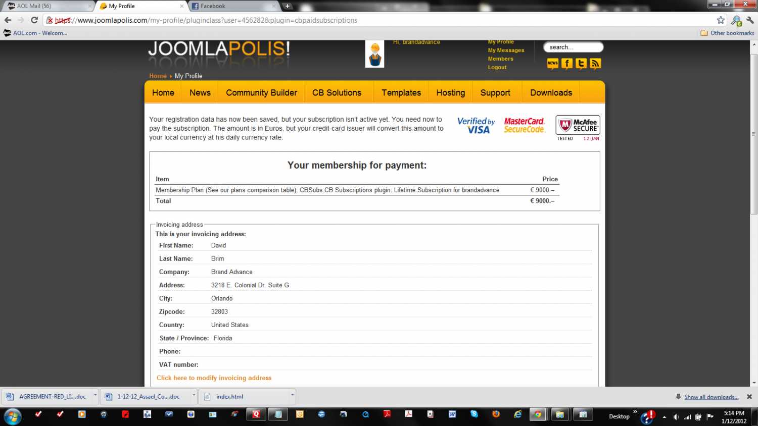Close the AOL Mail tab

(90, 6)
